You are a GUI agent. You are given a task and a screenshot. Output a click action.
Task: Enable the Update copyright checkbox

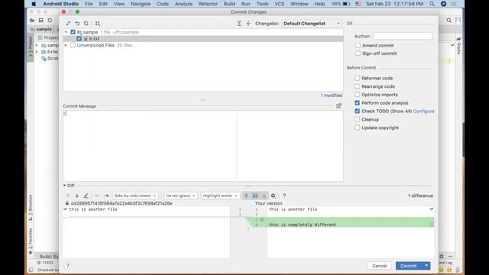click(x=357, y=128)
